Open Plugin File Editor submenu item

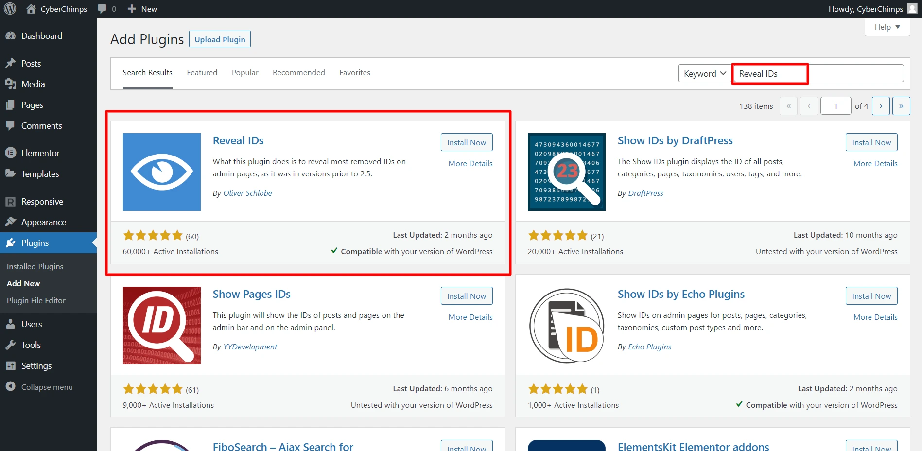36,301
